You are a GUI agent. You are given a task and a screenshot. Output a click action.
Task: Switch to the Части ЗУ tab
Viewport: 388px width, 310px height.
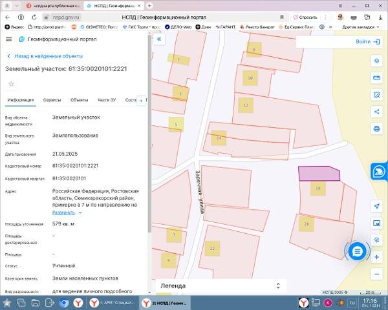click(x=107, y=100)
